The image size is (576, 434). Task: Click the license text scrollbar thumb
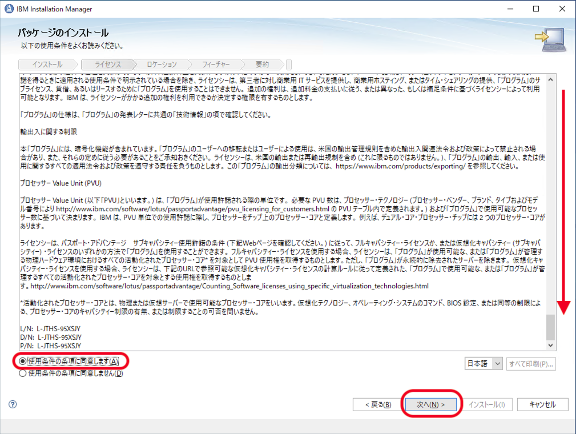[x=550, y=327]
